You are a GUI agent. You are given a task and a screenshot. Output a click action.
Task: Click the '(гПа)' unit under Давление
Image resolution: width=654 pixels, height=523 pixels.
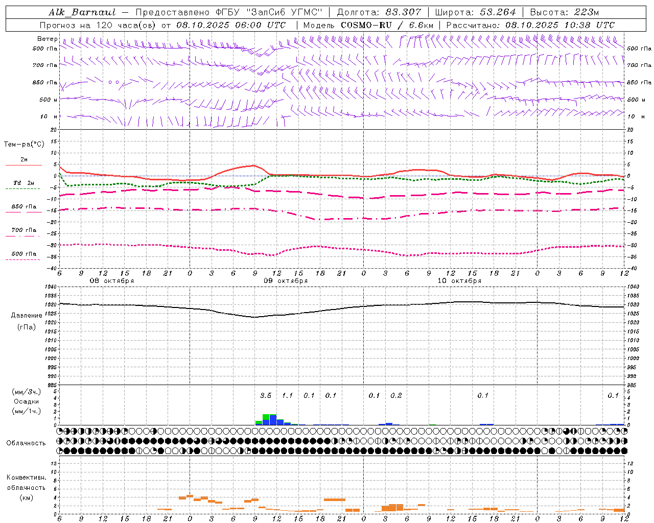pos(27,327)
